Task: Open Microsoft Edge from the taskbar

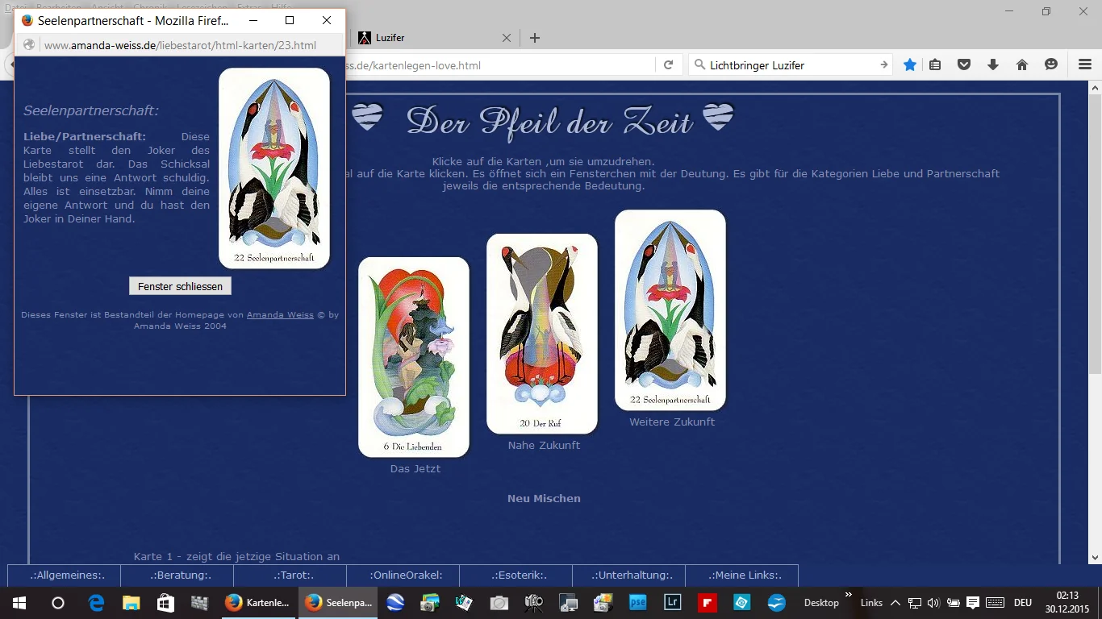Action: (x=96, y=603)
